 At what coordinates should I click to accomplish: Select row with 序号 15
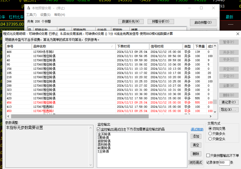coord(110,56)
